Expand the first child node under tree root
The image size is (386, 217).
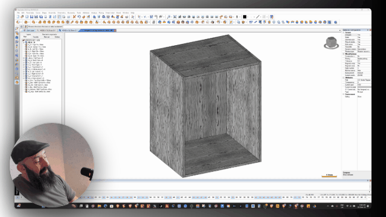24,42
